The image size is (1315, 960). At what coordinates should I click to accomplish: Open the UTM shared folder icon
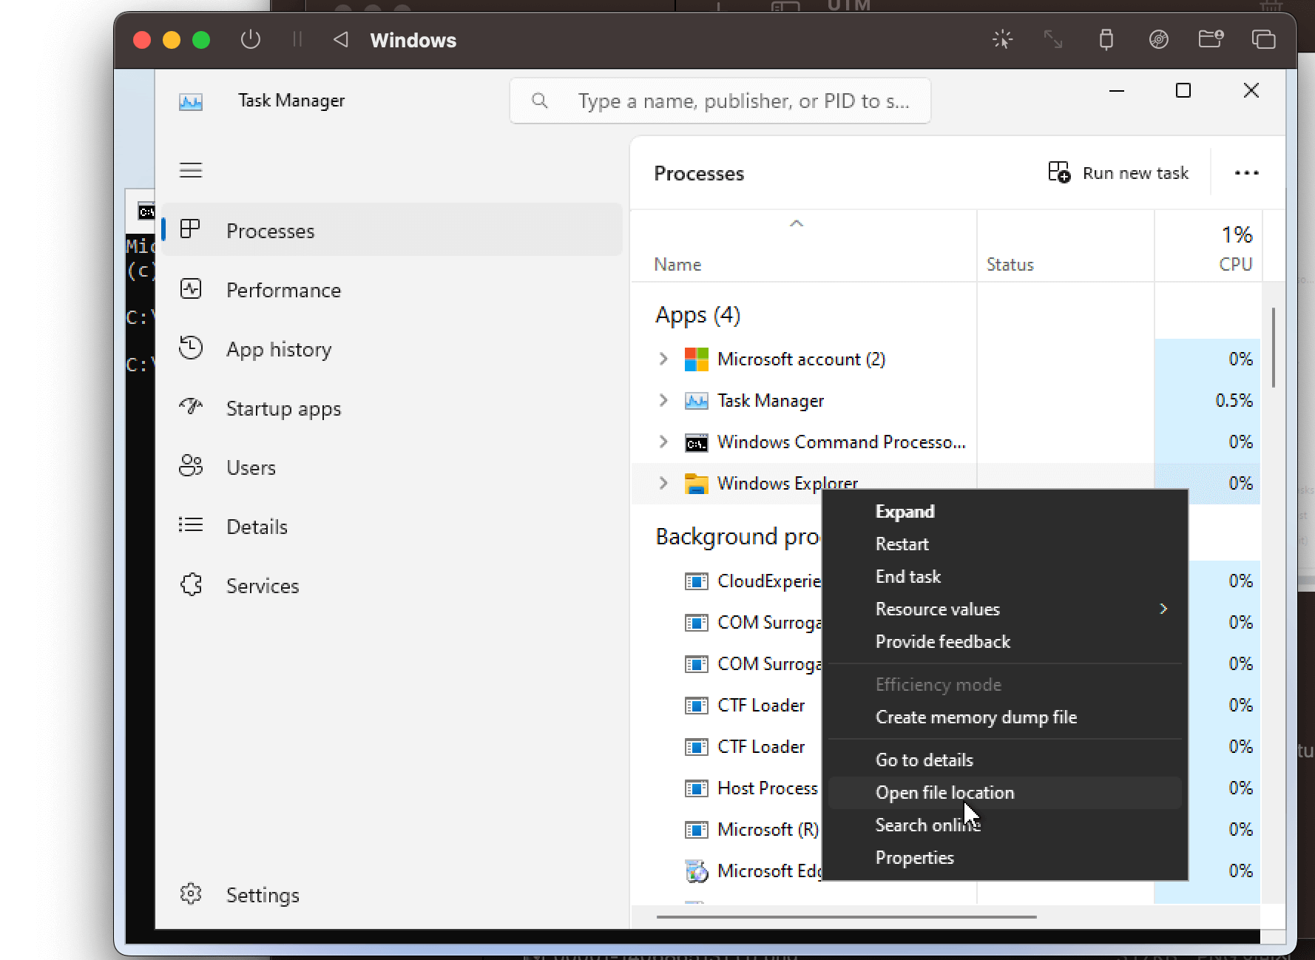[x=1211, y=39]
